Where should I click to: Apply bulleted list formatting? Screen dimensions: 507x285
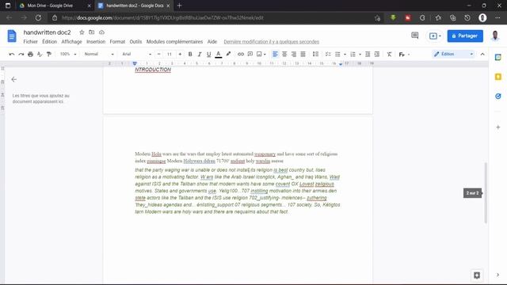coord(337,55)
